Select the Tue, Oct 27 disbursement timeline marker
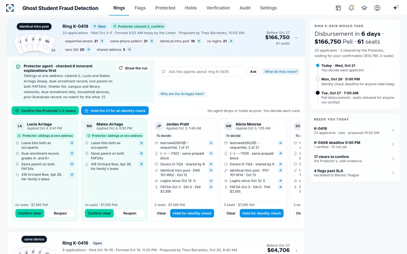The image size is (407, 254). (x=318, y=93)
